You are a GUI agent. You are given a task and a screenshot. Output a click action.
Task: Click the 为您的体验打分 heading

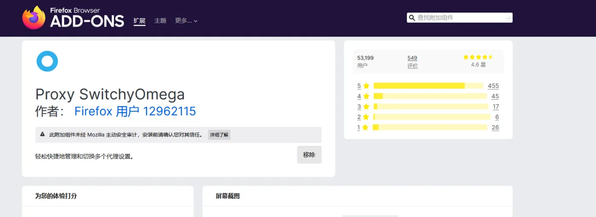(56, 196)
